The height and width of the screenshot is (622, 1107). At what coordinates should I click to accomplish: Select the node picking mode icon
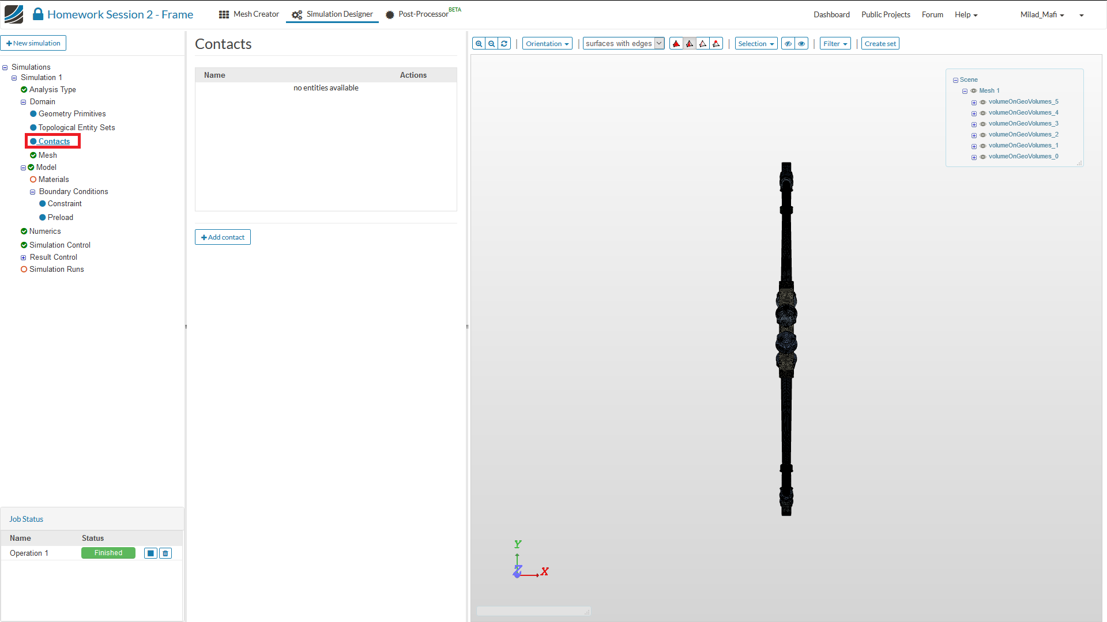716,44
